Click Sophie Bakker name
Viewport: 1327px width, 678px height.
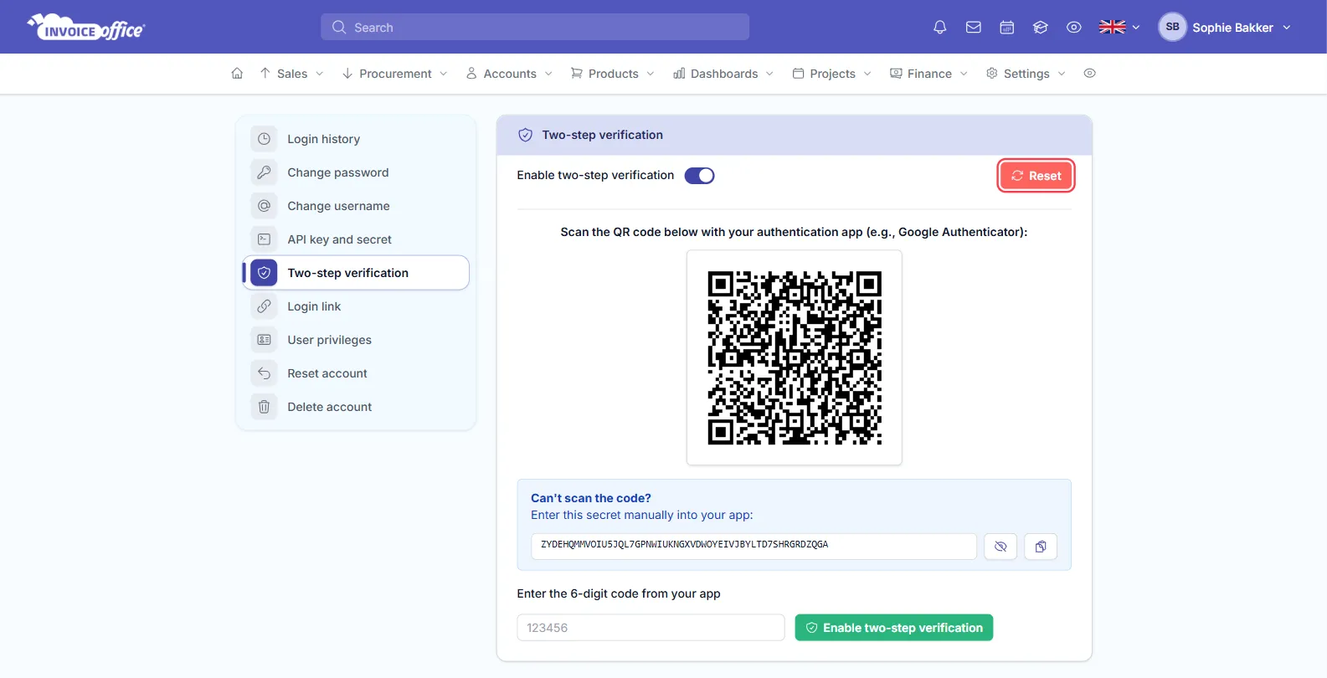pos(1232,28)
